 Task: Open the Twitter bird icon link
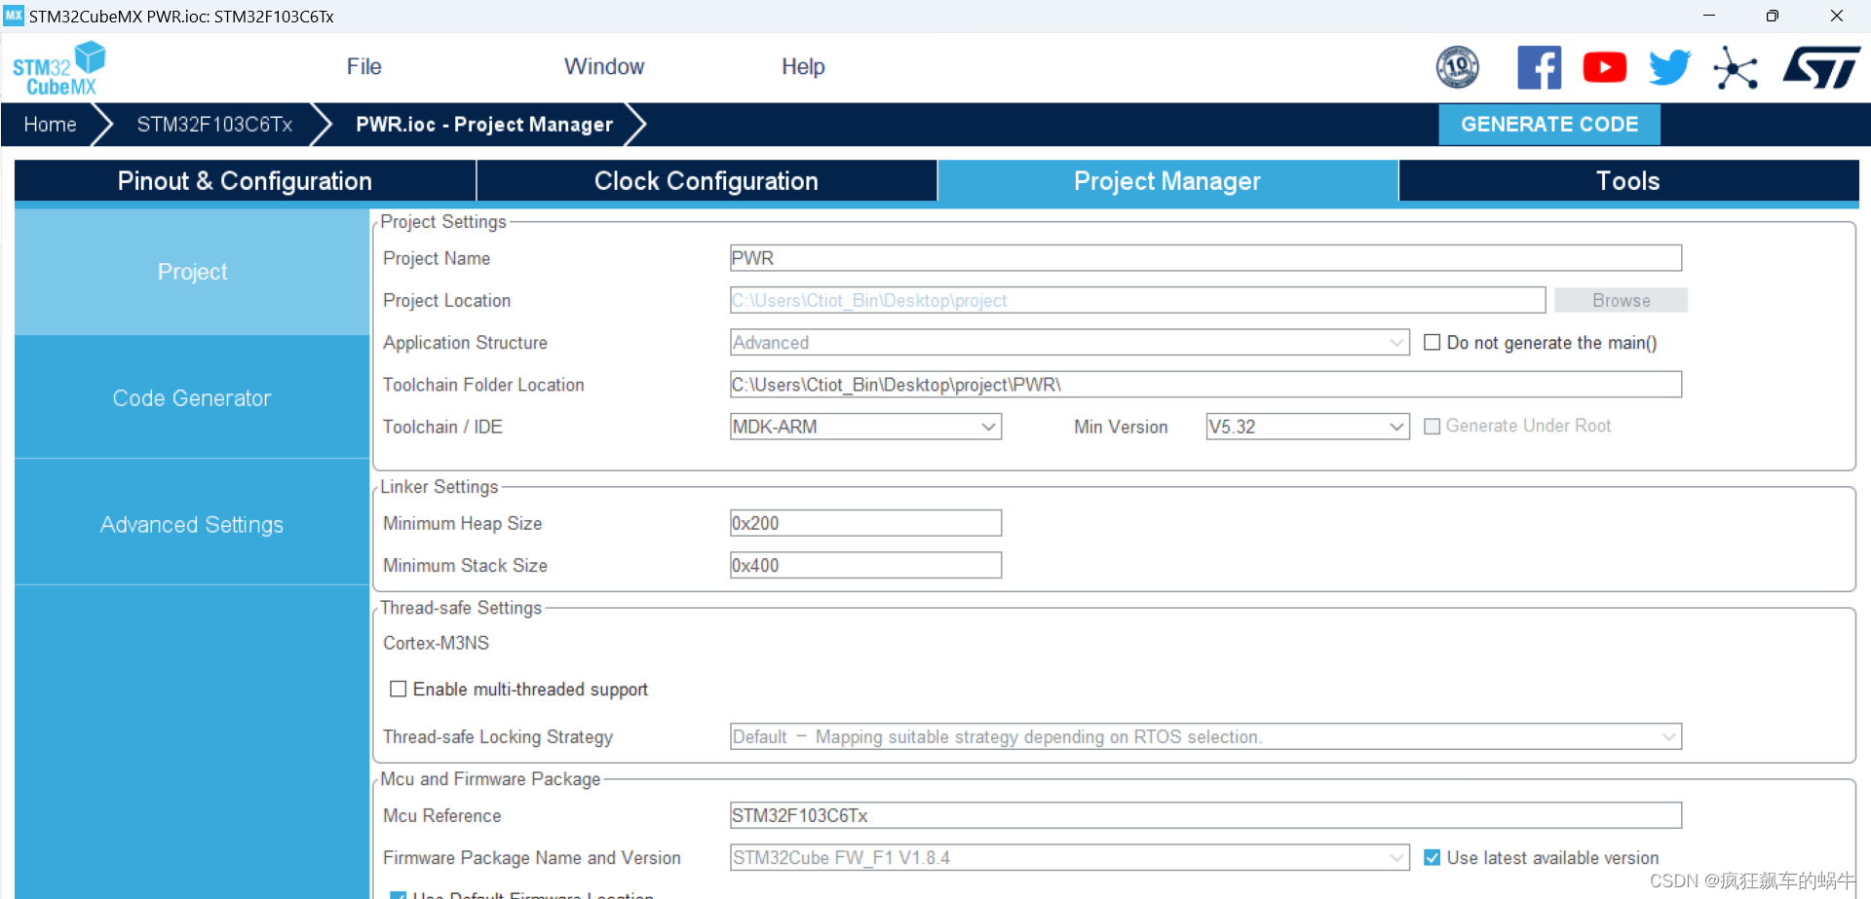(x=1669, y=67)
